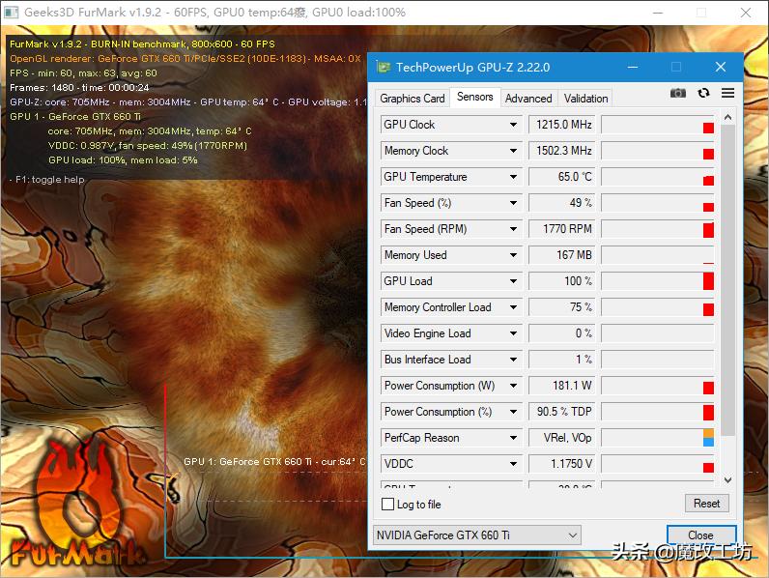769x578 pixels.
Task: Open the Bus Interface Load dropdown
Action: coord(513,360)
